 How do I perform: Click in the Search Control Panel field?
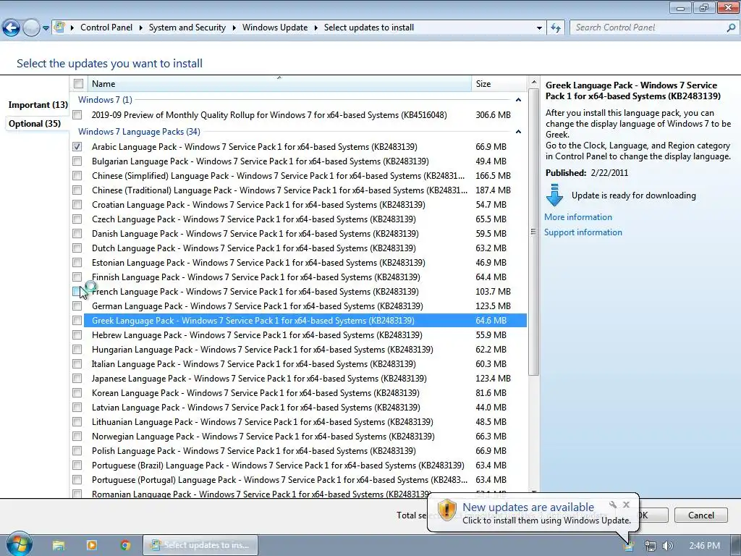click(648, 28)
